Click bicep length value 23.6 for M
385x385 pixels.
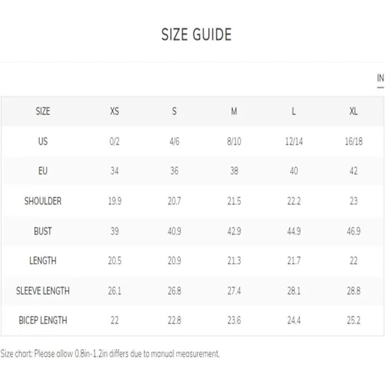pyautogui.click(x=234, y=320)
